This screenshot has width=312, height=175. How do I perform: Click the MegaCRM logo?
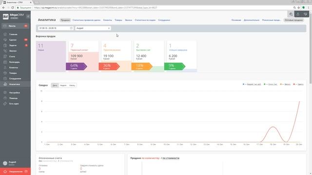(x=13, y=16)
